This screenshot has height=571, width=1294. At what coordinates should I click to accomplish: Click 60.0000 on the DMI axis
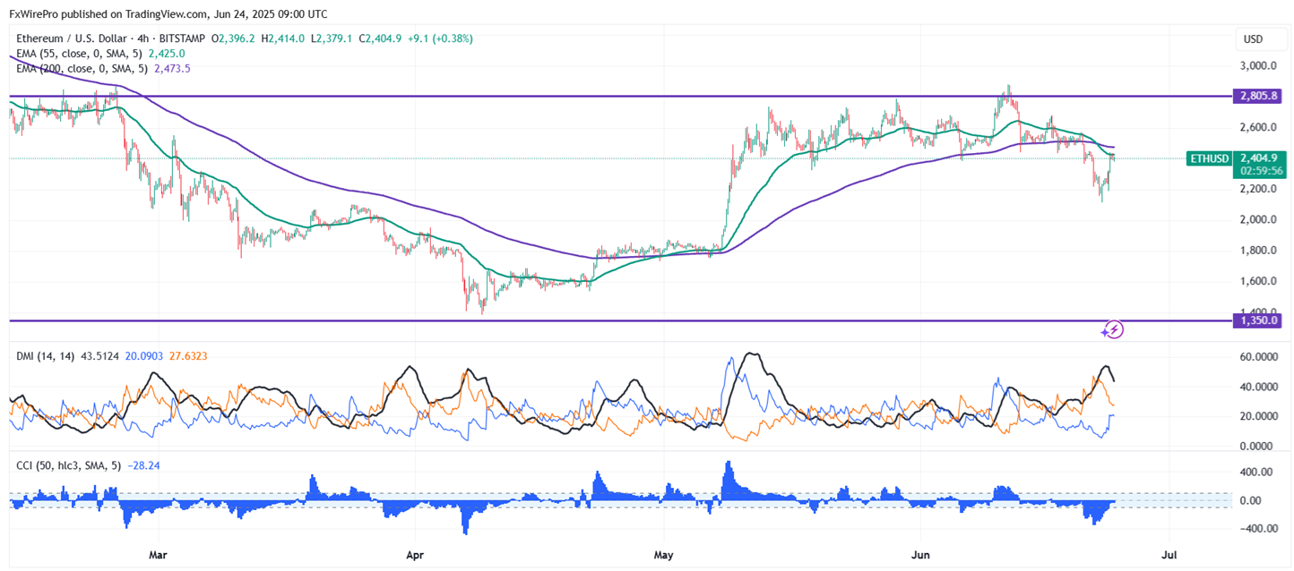(1257, 357)
